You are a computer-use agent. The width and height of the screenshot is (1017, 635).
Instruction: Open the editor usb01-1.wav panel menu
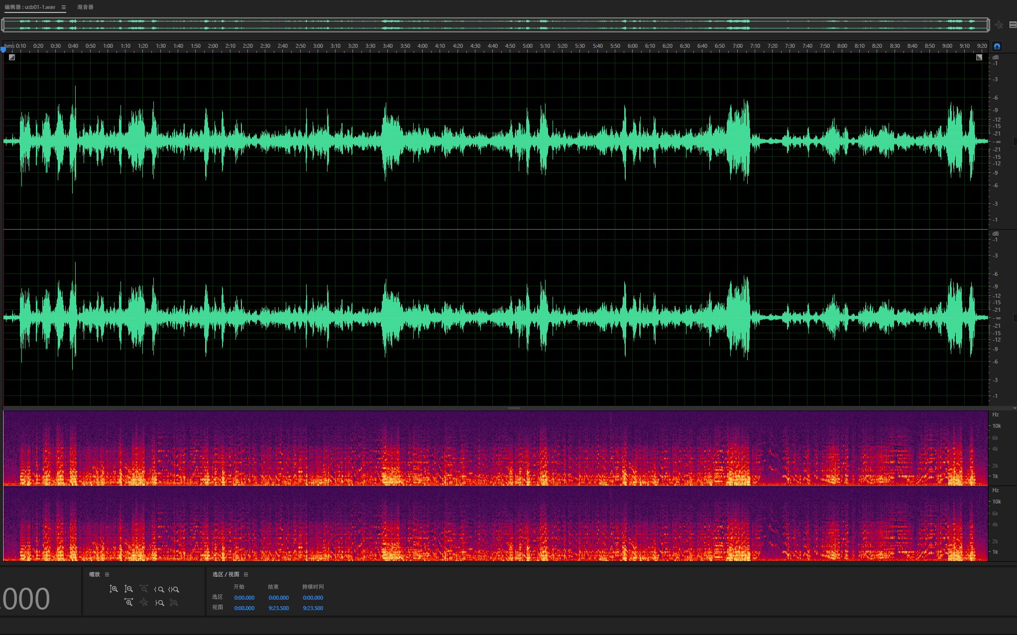(64, 7)
